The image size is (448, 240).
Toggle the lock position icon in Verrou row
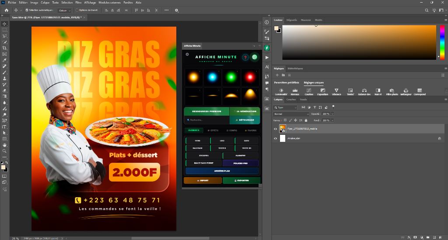[295, 120]
